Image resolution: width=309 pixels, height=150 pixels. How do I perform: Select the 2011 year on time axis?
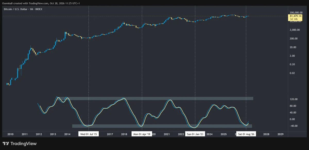(x=24, y=134)
